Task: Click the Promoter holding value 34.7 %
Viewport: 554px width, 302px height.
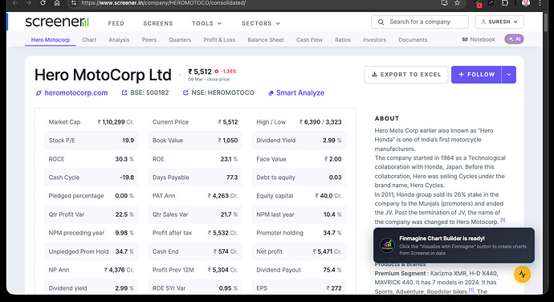Action: point(332,233)
